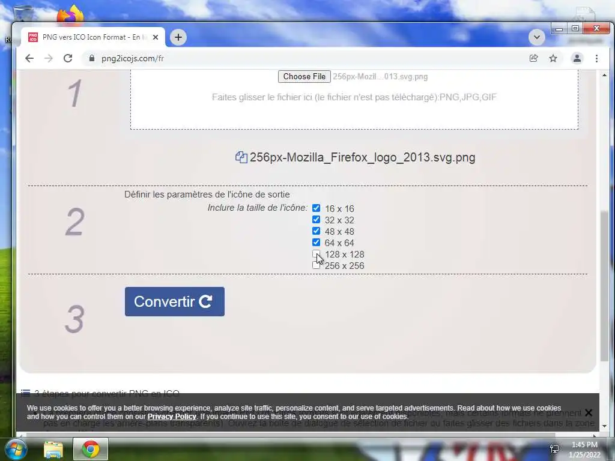
Task: Click the list icon beside '3 étapes'
Action: [x=25, y=393]
